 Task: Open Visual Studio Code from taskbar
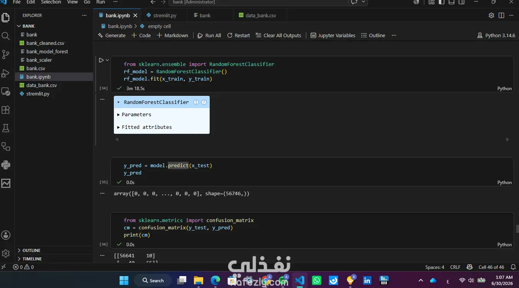tap(300, 280)
